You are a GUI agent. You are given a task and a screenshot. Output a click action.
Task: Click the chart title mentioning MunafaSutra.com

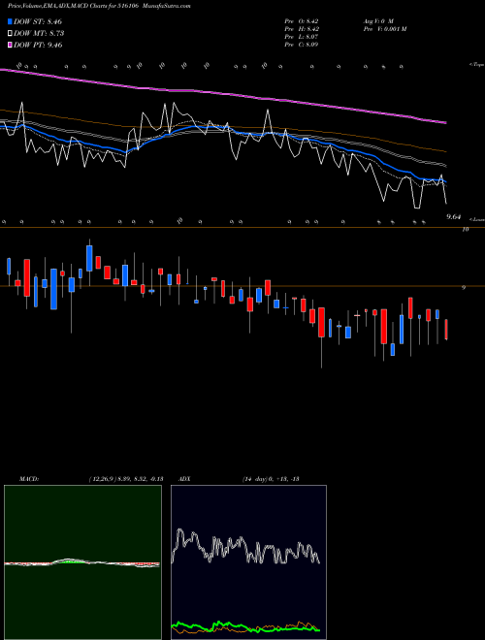pyautogui.click(x=99, y=7)
